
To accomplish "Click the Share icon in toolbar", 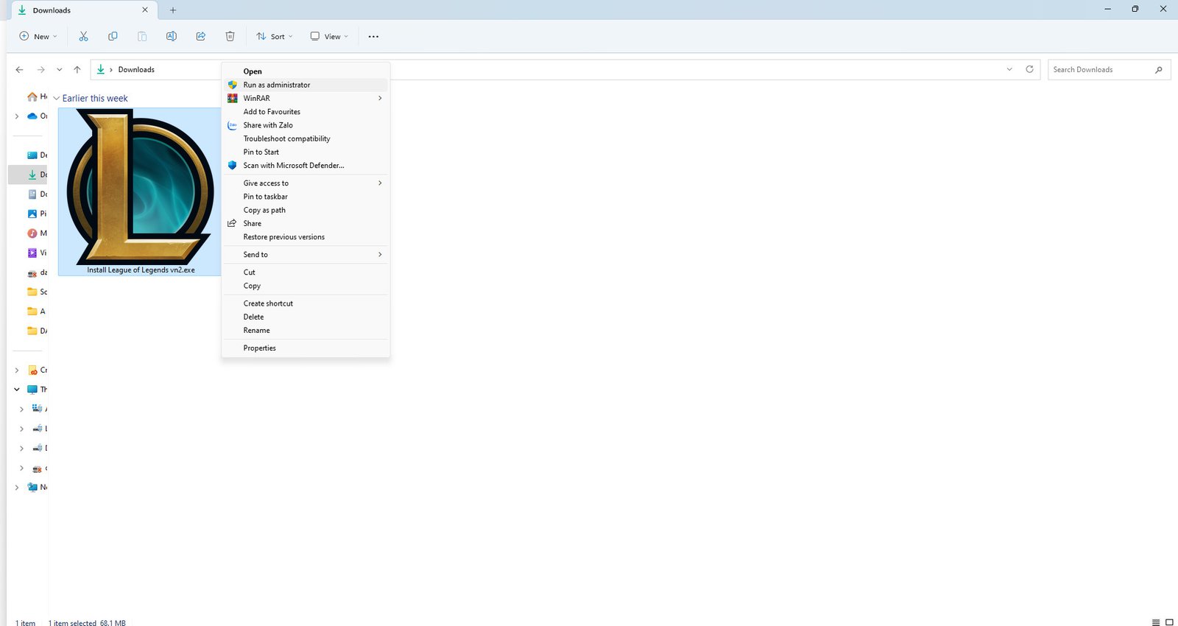I will click(x=200, y=36).
